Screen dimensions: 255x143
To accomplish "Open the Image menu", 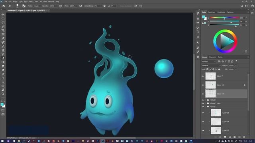I will 15,2.
